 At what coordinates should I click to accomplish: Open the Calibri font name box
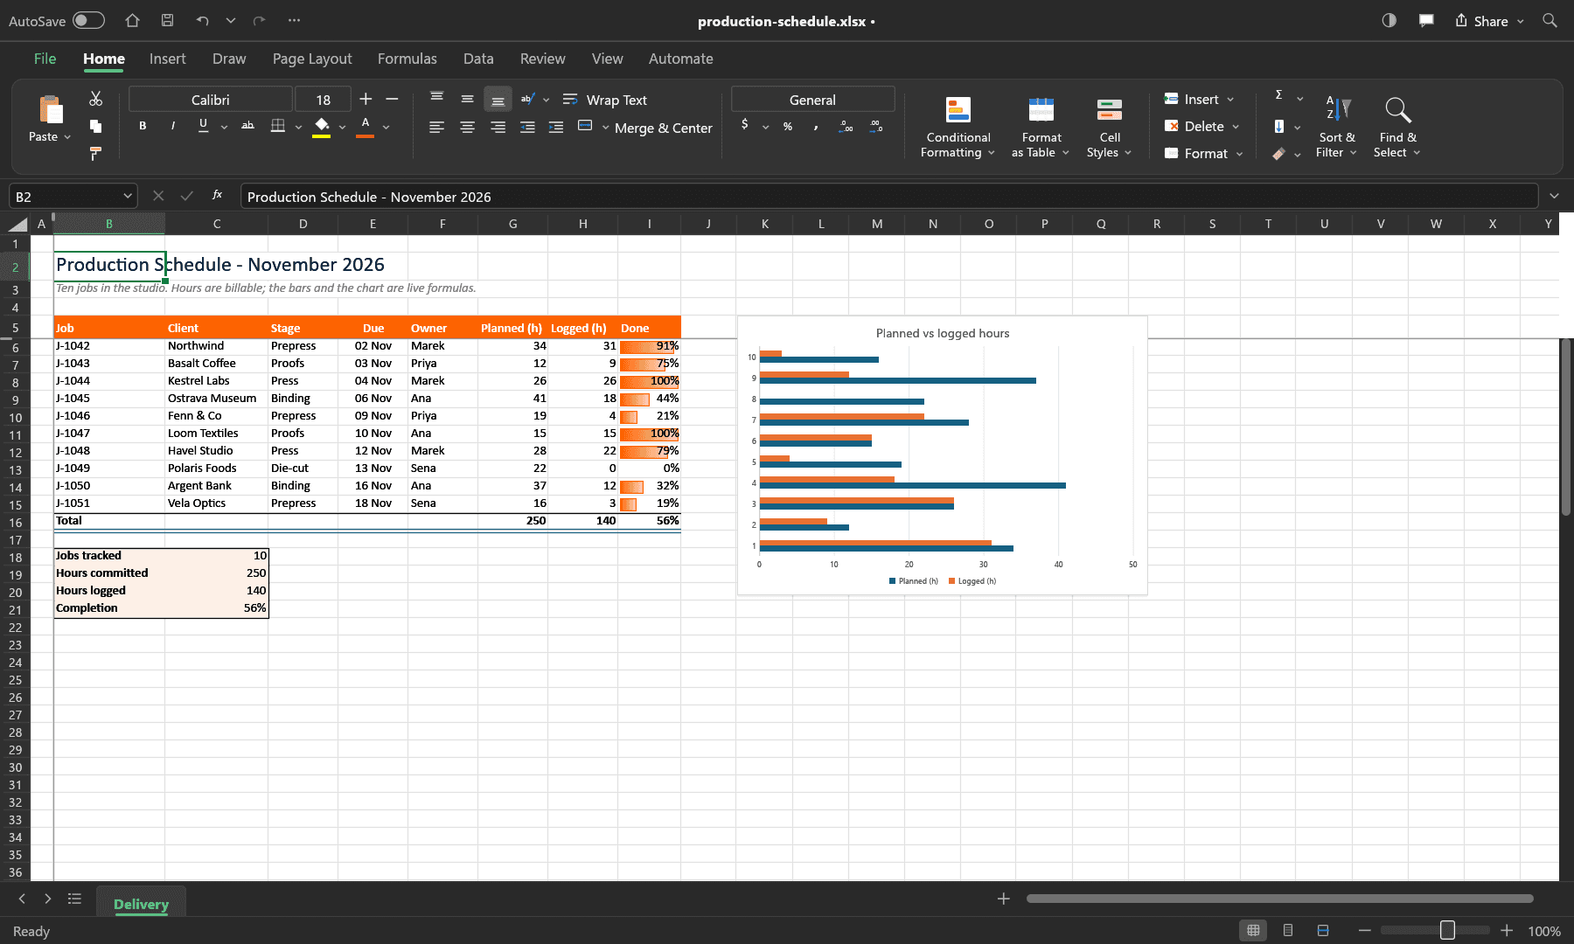(x=211, y=100)
